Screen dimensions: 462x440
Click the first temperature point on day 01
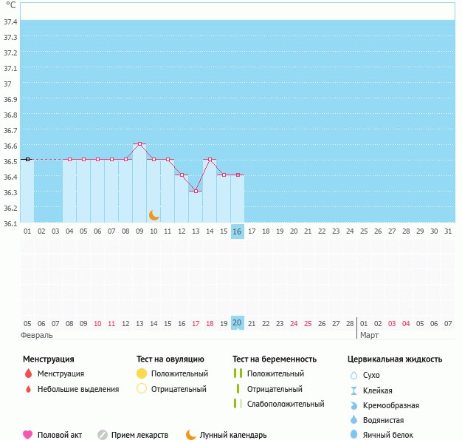[x=27, y=159]
